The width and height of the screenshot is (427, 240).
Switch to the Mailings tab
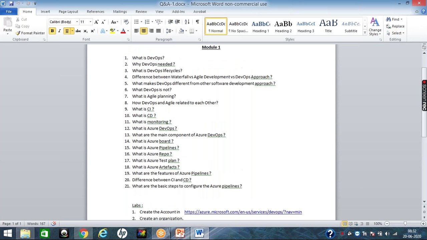point(120,12)
